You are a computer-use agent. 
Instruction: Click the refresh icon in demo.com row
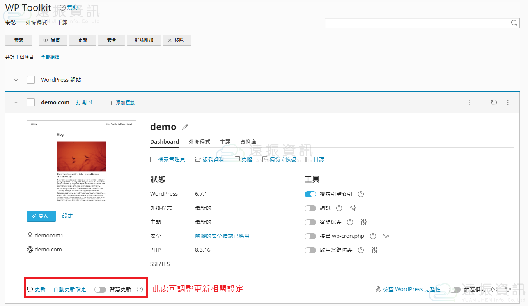[494, 102]
